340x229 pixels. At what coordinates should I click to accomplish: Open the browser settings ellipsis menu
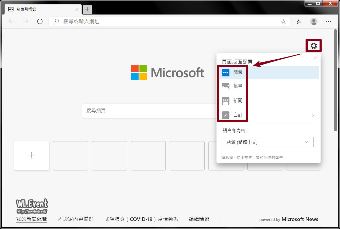tap(329, 22)
